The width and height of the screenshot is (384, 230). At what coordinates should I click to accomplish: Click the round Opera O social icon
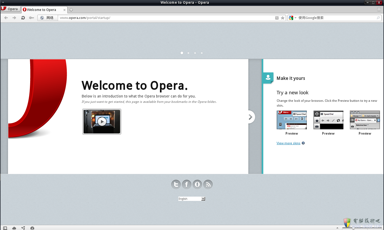tap(197, 184)
